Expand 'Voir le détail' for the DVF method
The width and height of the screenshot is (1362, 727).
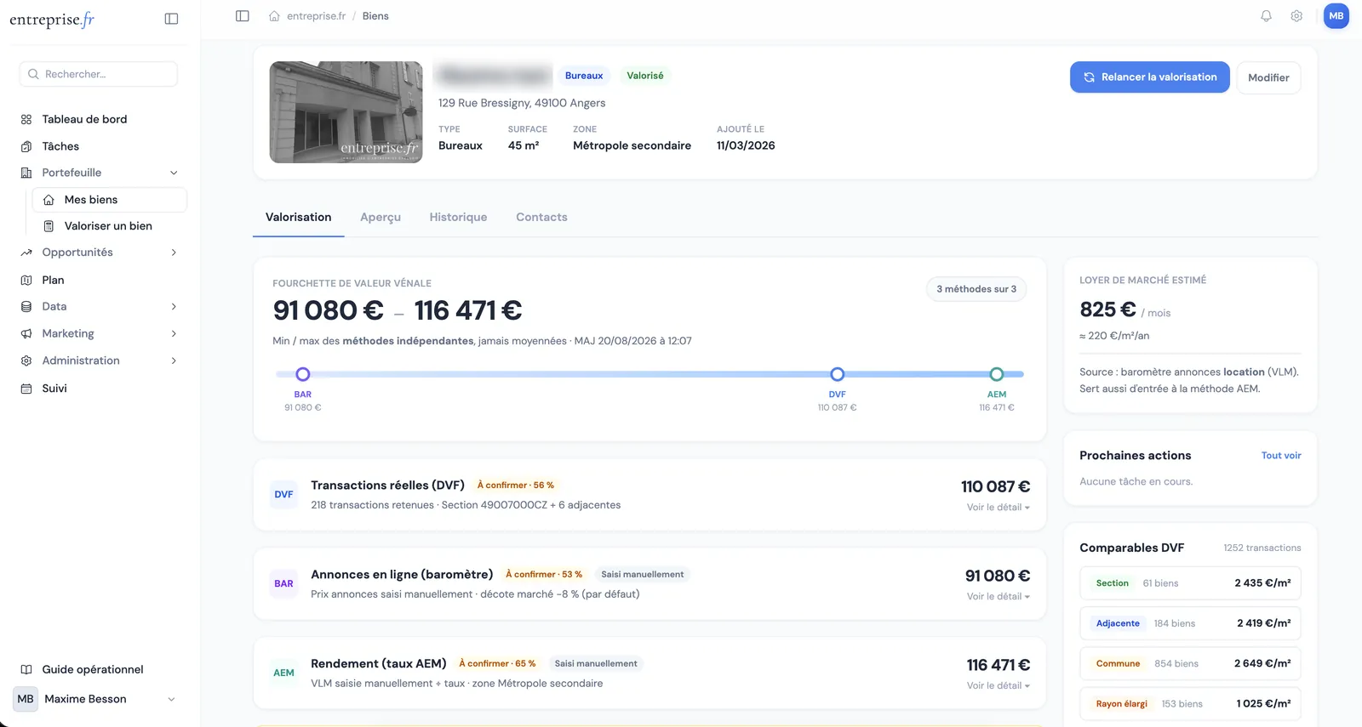click(998, 508)
